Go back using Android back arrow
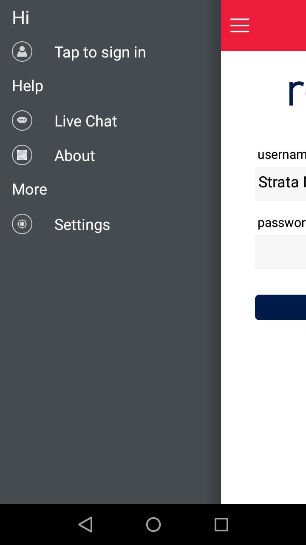 [85, 525]
